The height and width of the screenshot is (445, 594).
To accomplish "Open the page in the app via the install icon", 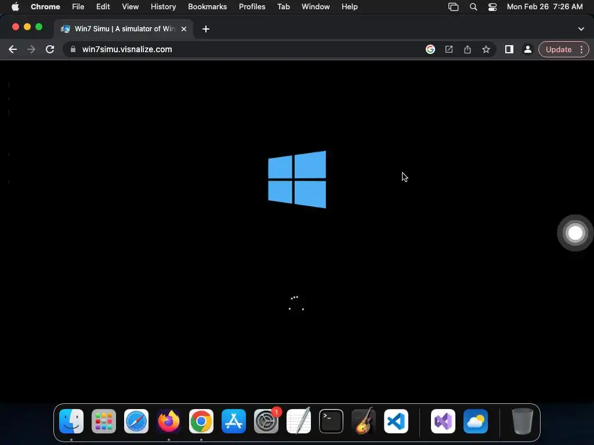I will point(449,49).
